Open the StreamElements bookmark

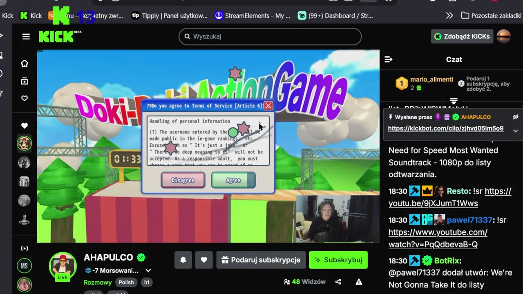(x=253, y=16)
